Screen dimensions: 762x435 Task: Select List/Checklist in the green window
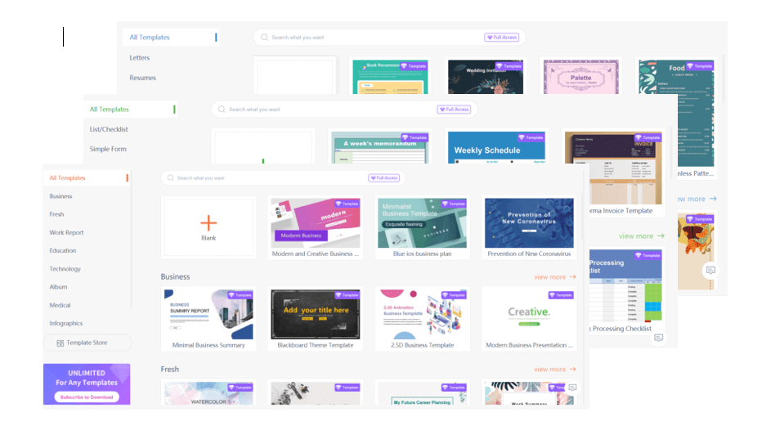point(109,129)
